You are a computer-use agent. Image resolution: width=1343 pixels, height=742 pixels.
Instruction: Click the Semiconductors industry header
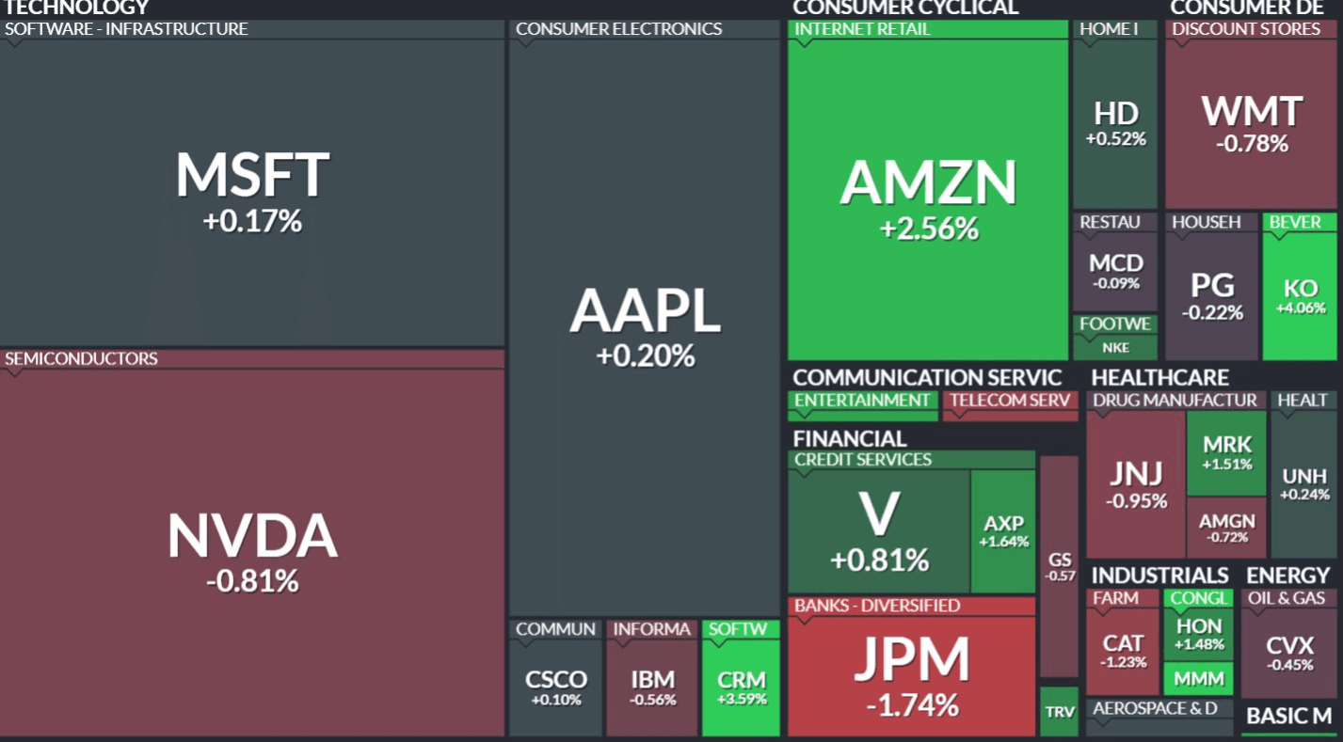click(82, 358)
